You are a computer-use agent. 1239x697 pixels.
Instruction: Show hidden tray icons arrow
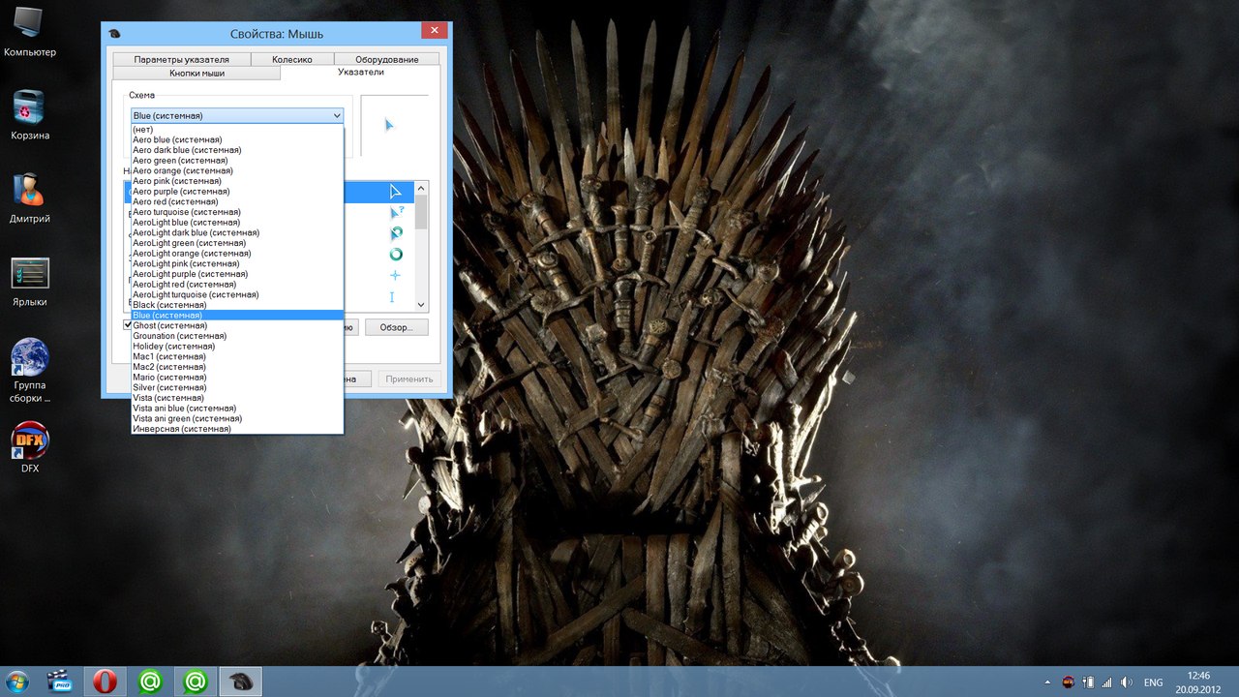pos(1048,682)
